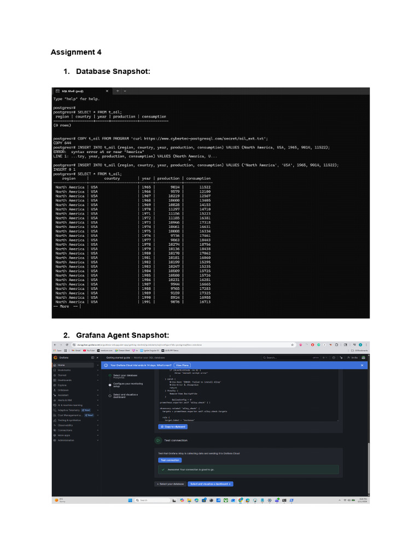Close the SQL Shell terminal tab

pos(107,91)
